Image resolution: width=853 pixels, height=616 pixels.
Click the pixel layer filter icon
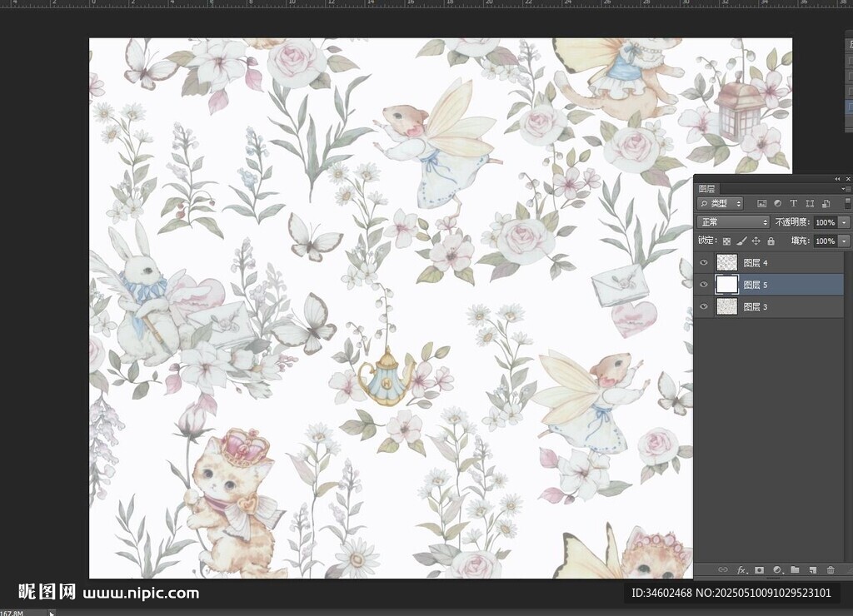[761, 204]
